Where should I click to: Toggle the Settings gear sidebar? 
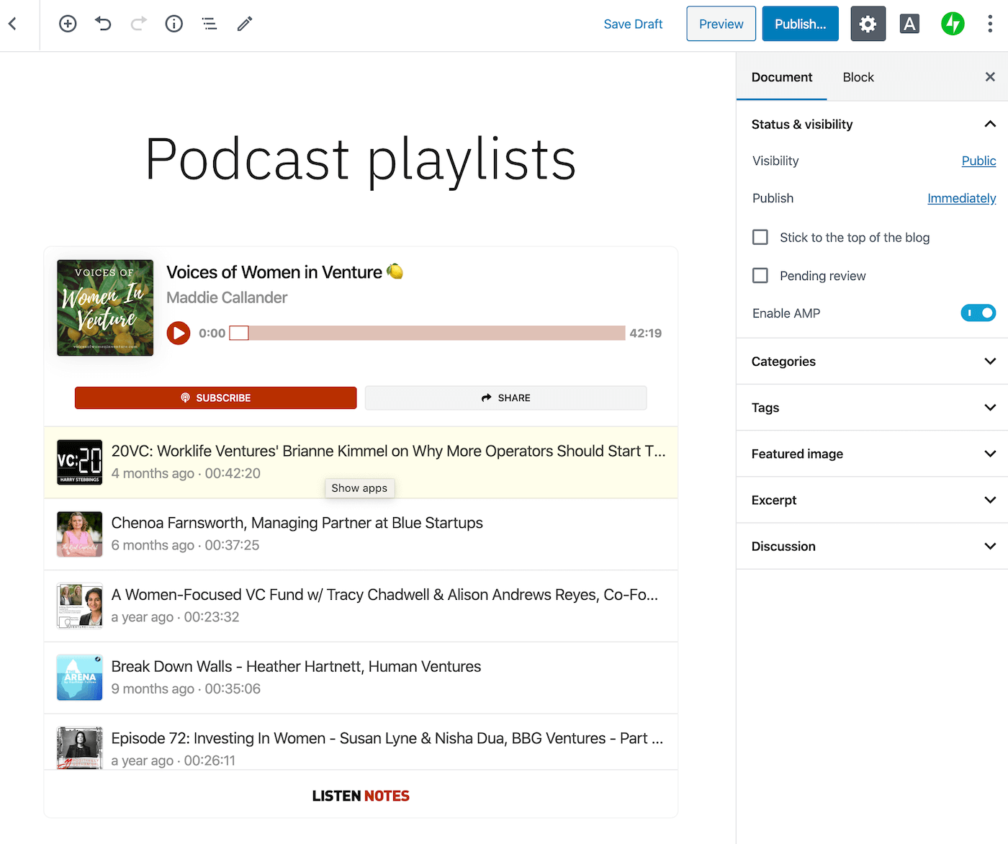868,24
